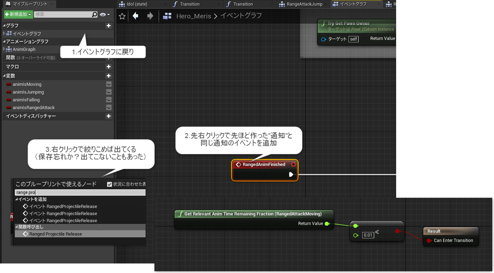Select the animIsMoving variable
Viewport: 494px width, 273px height.
tap(27, 84)
